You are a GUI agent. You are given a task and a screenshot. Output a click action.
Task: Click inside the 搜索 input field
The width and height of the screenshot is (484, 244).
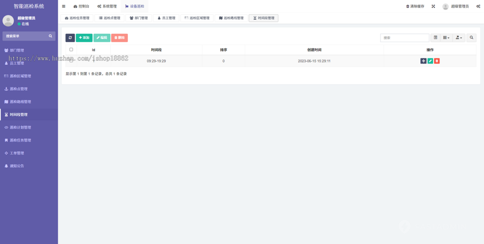tap(405, 37)
